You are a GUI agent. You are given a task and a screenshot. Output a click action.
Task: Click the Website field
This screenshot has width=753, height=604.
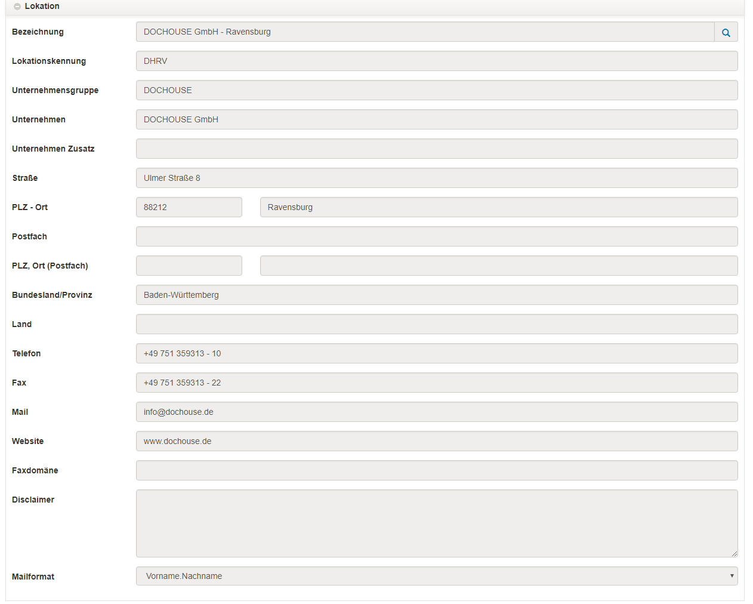(436, 441)
